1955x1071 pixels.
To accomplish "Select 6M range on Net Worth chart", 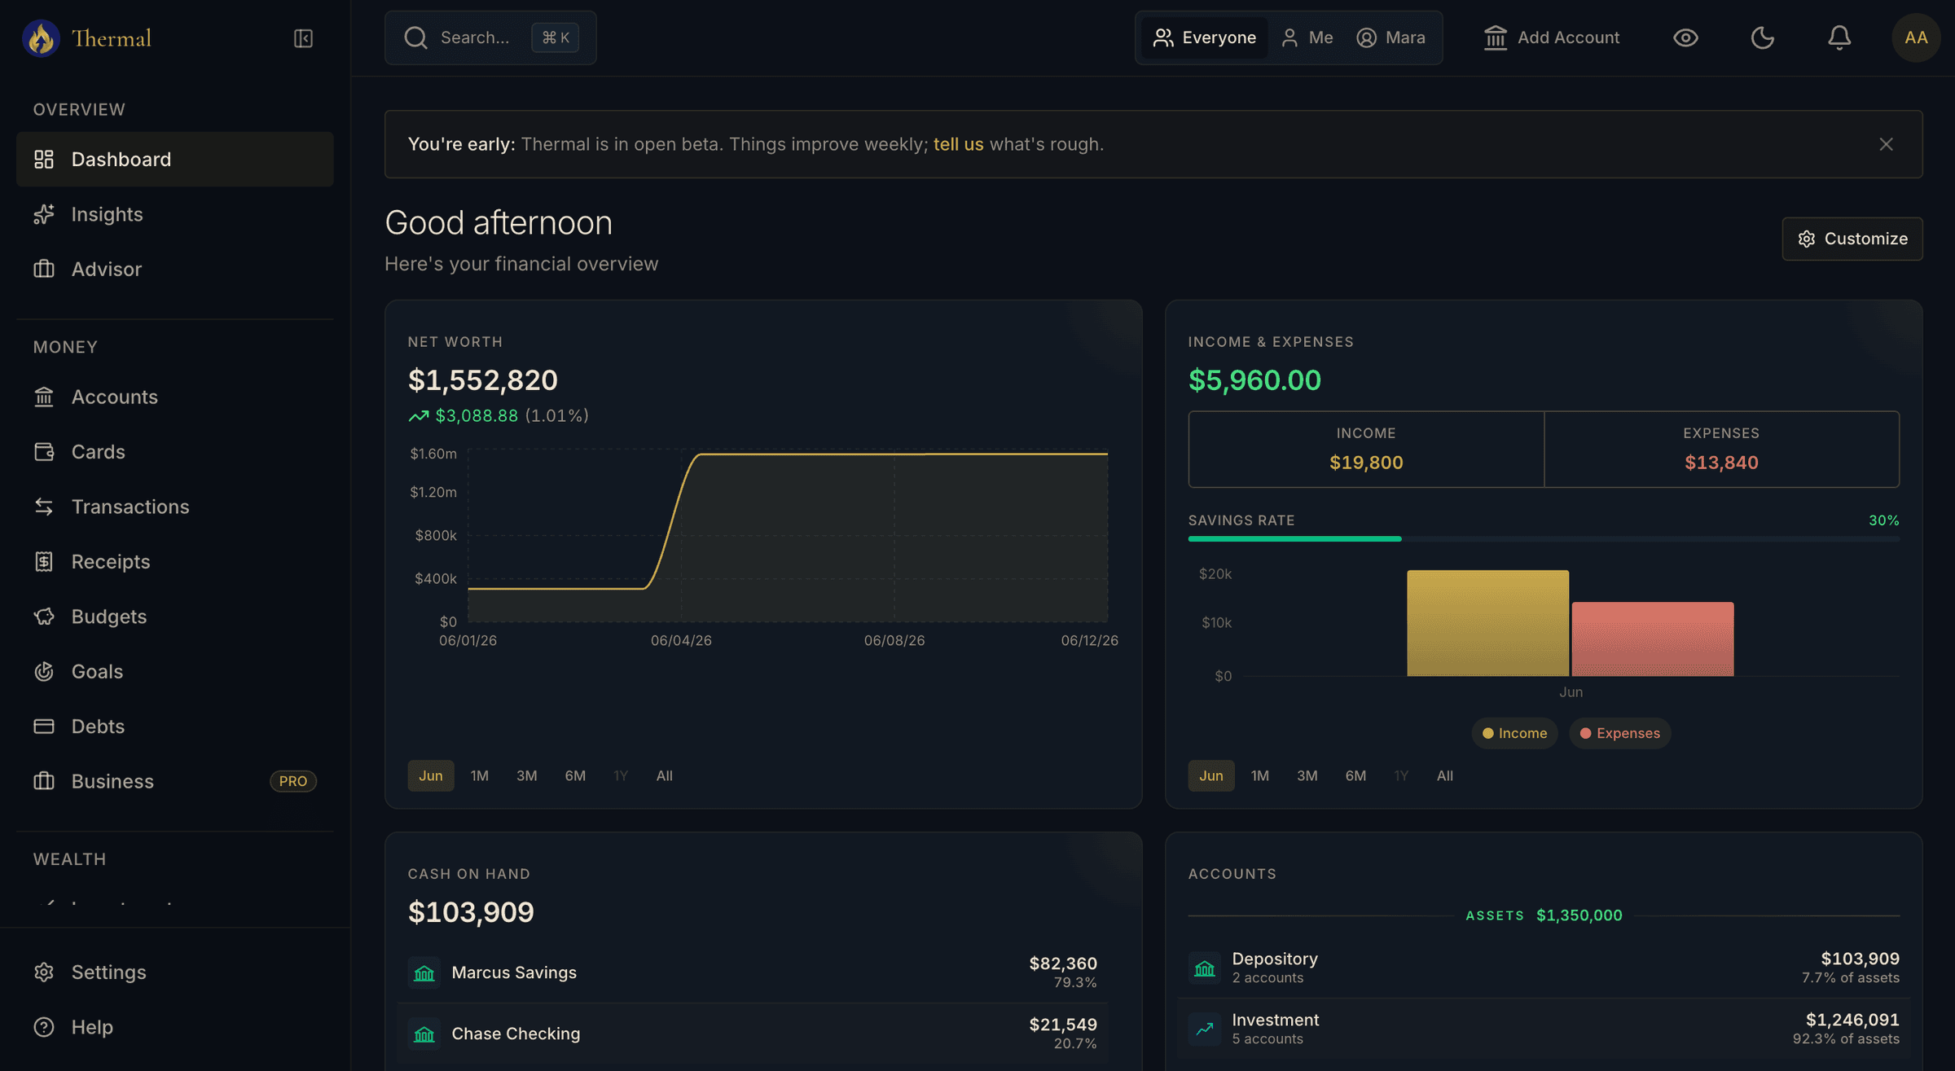I will pyautogui.click(x=575, y=775).
